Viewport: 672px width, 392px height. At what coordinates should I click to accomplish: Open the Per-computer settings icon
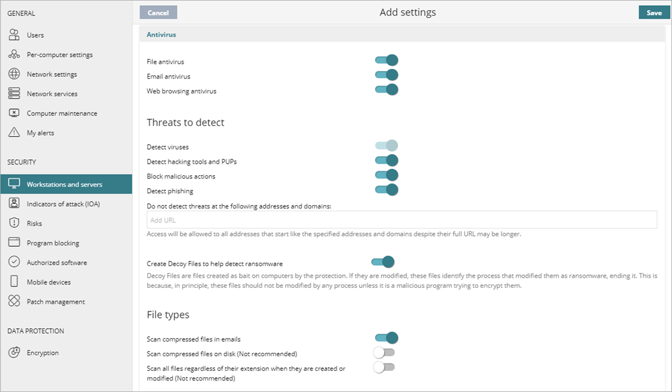(x=14, y=55)
